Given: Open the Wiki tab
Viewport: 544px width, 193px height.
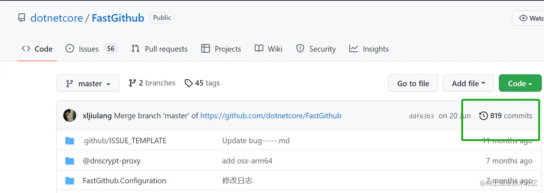Looking at the screenshot, I should point(268,49).
